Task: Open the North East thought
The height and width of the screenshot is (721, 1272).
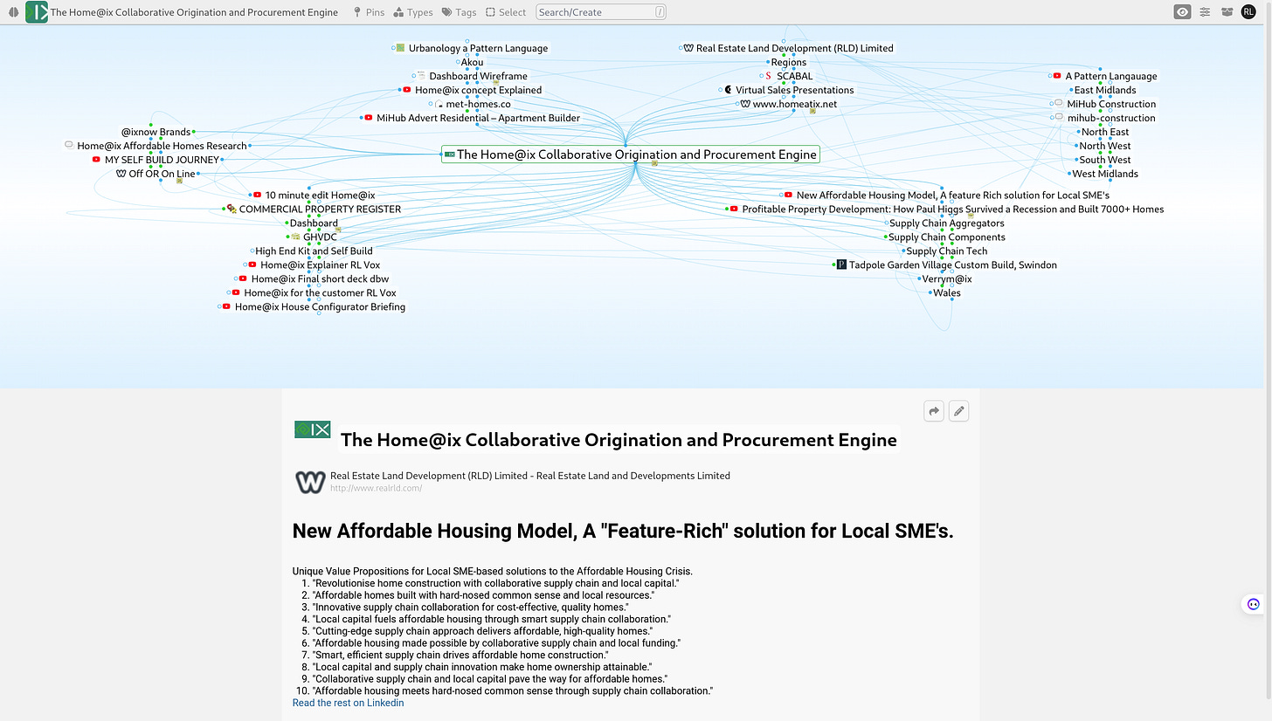Action: point(1105,132)
